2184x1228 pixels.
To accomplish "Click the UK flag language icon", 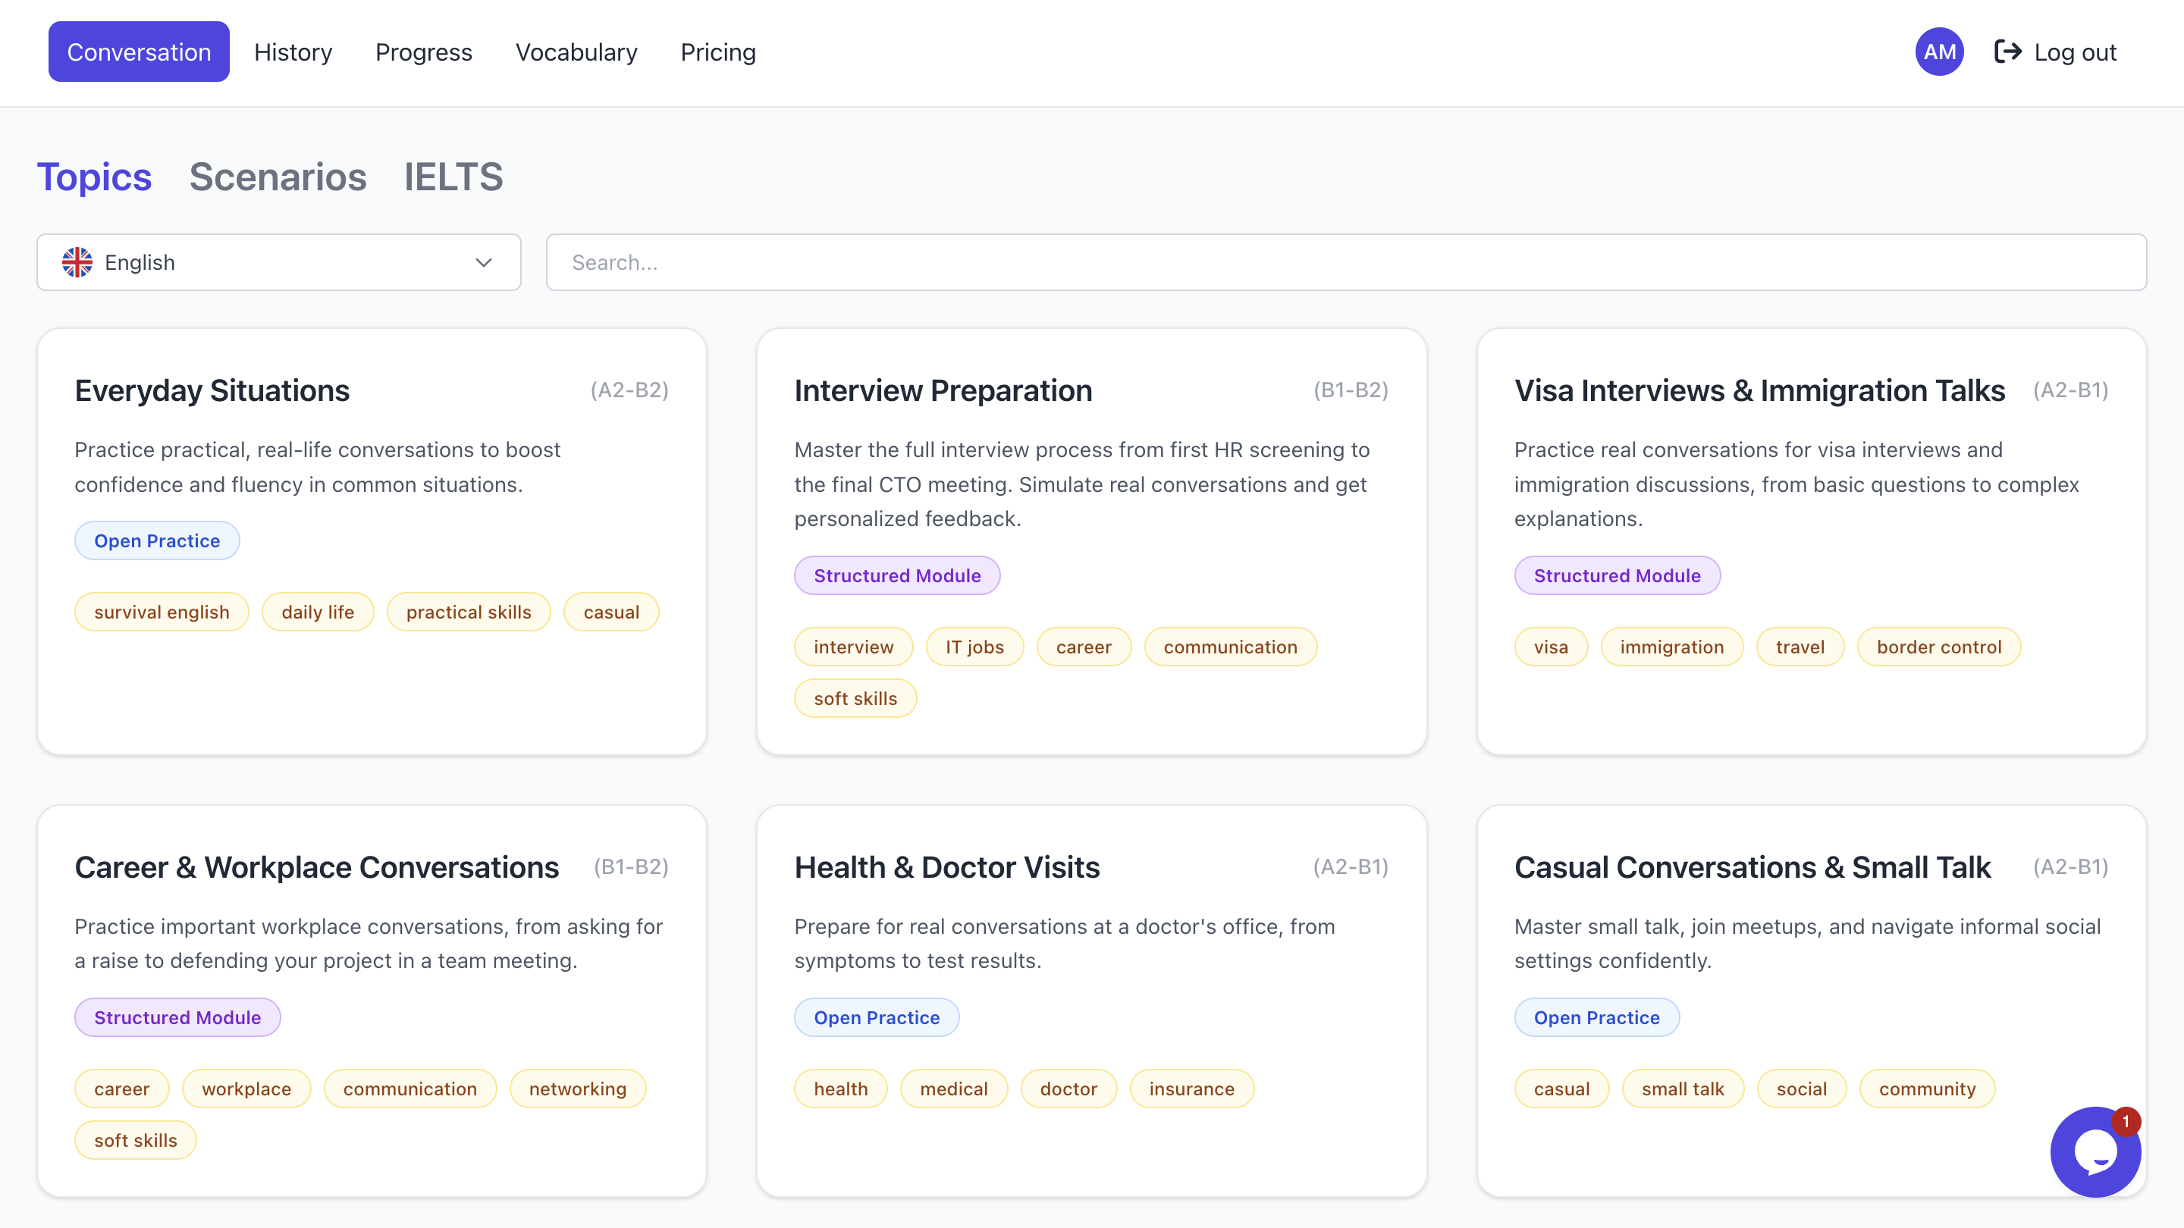I will point(77,262).
